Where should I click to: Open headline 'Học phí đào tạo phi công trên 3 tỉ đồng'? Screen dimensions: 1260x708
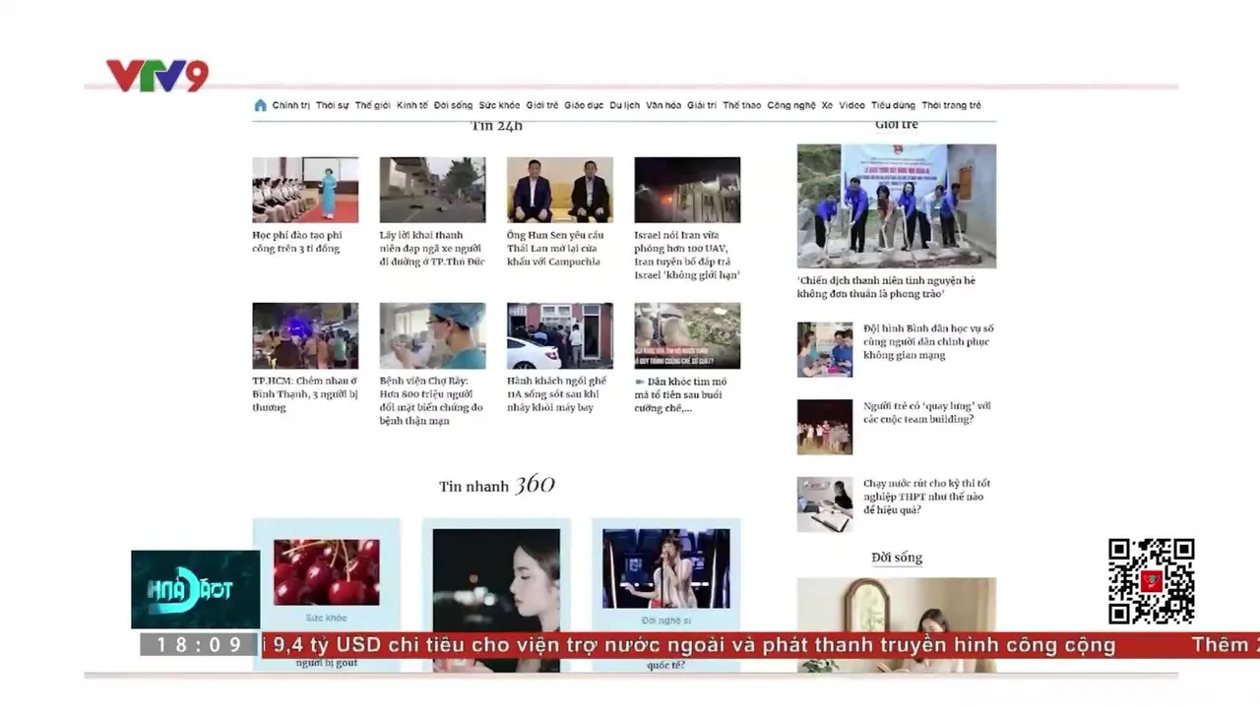coord(297,242)
